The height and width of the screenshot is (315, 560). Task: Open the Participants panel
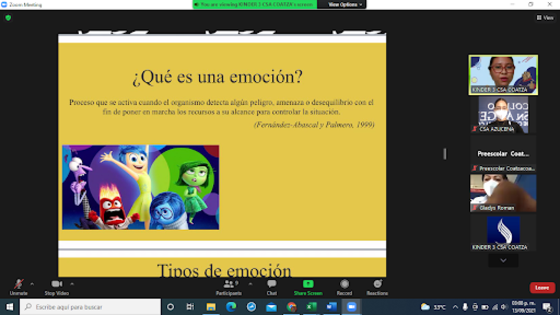point(229,287)
